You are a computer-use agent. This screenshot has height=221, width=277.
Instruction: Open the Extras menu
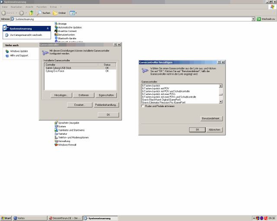point(53,7)
